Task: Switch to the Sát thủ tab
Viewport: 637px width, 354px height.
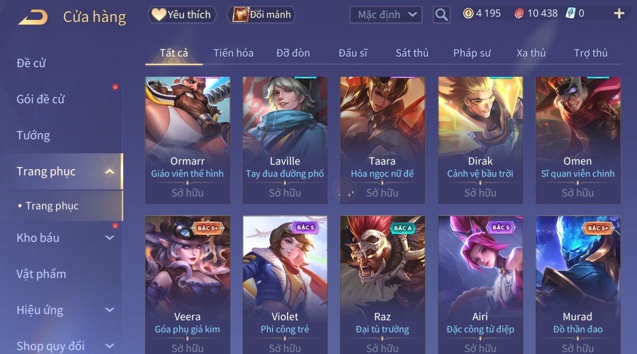Action: pyautogui.click(x=412, y=53)
